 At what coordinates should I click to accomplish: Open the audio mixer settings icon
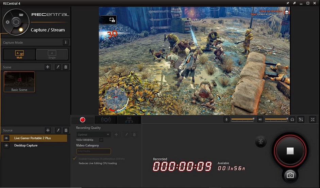301,120
